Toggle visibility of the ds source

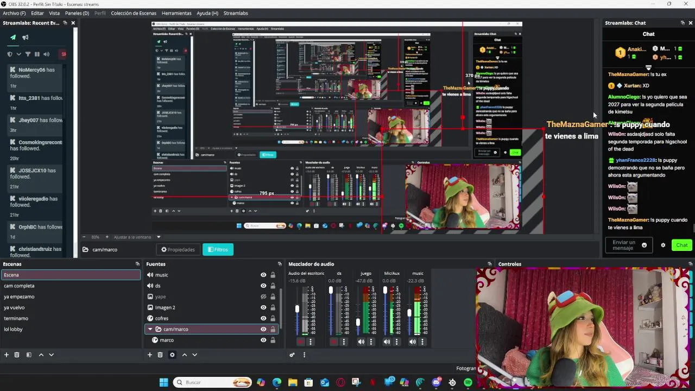point(263,286)
